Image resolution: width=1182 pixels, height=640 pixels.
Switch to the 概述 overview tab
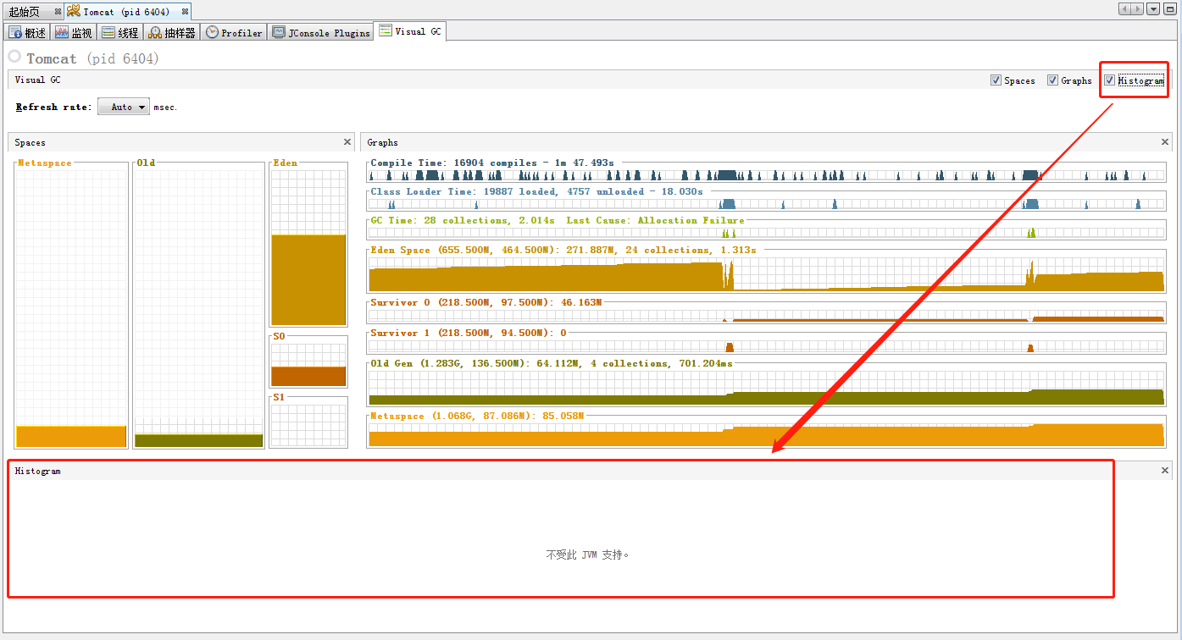(x=27, y=33)
